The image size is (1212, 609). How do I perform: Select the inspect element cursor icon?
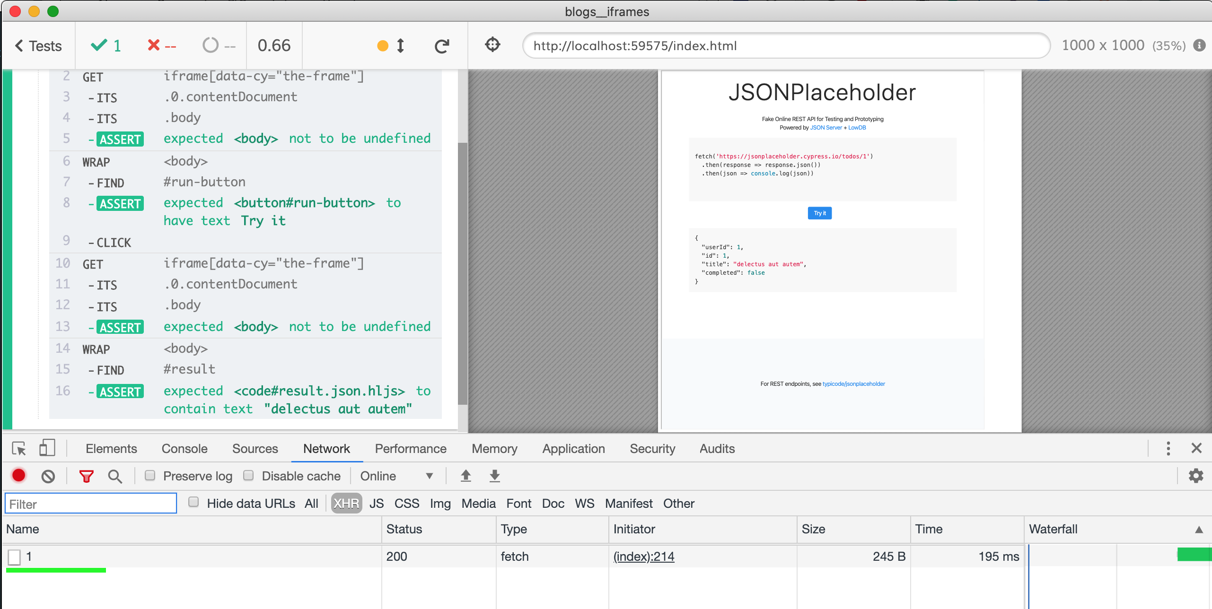click(x=19, y=448)
